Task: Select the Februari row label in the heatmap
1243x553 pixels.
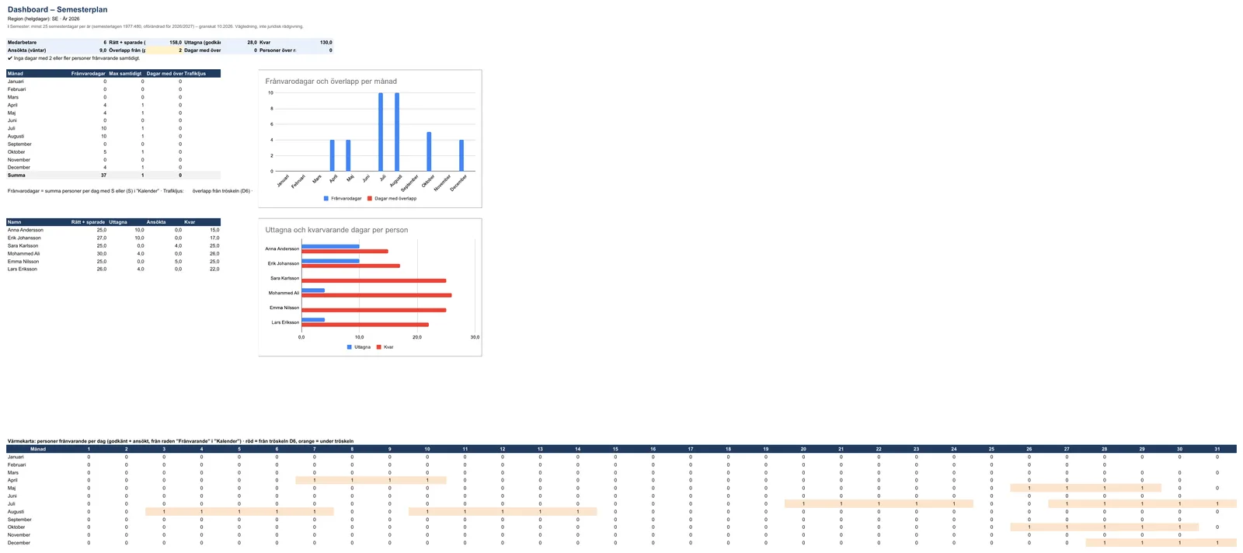Action: pyautogui.click(x=16, y=464)
